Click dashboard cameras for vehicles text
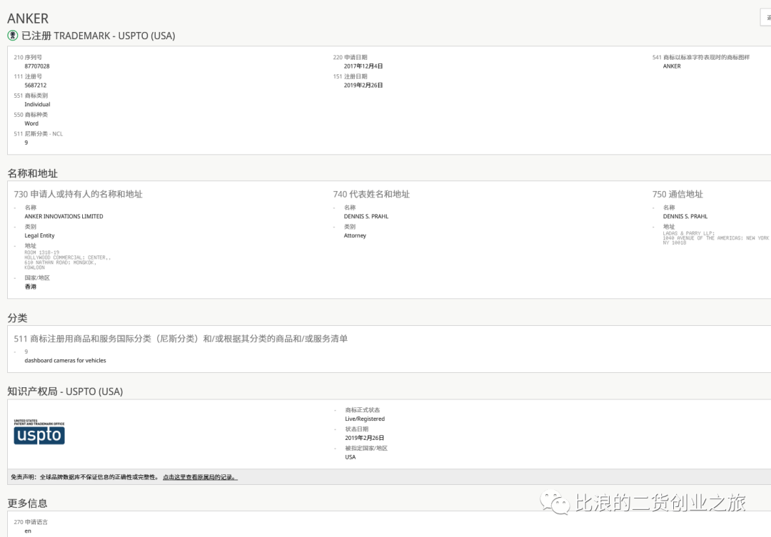This screenshot has width=771, height=537. pos(66,361)
